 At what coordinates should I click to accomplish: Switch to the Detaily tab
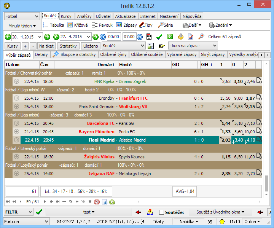41,54
